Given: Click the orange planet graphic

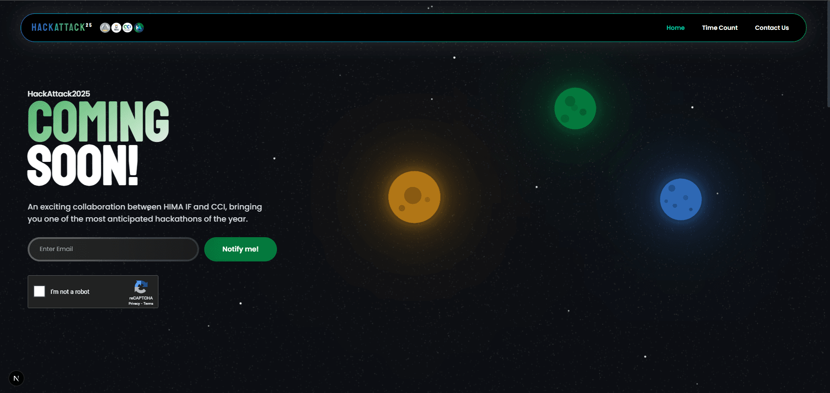Looking at the screenshot, I should 414,197.
